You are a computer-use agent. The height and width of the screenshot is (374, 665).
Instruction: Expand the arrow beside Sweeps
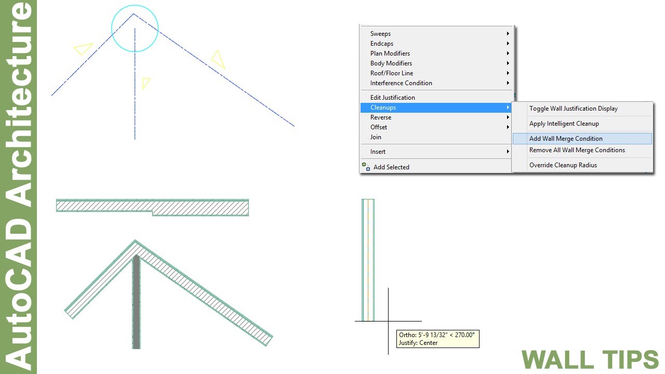click(x=508, y=34)
